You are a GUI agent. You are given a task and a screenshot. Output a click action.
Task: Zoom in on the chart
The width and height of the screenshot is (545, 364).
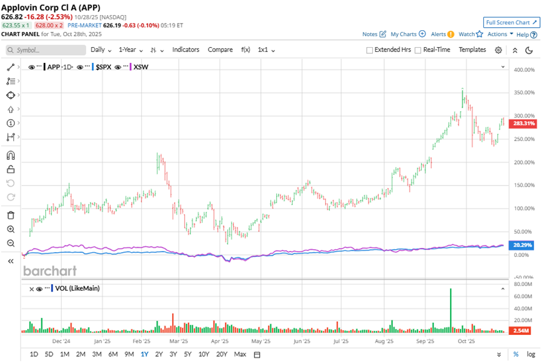click(x=11, y=229)
